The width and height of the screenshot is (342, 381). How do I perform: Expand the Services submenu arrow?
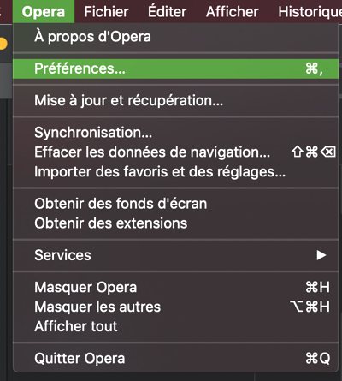(321, 255)
